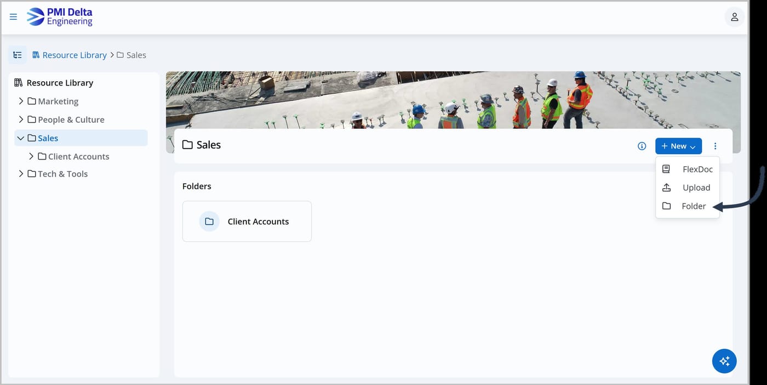Click the construction site banner image
767x385 pixels.
(x=453, y=100)
